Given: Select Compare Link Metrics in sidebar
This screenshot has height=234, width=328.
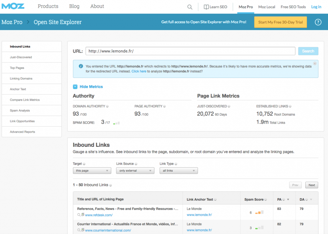Looking at the screenshot, I should (x=32, y=100).
